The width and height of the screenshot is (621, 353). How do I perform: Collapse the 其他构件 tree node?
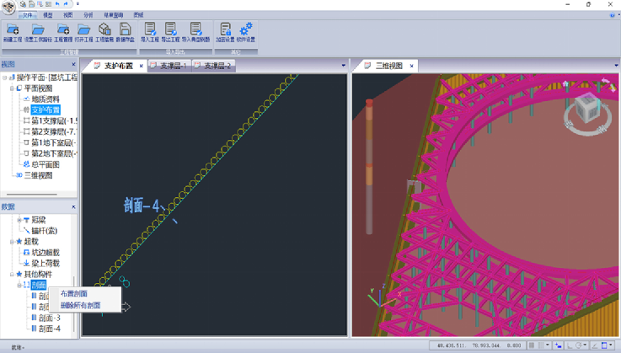11,275
